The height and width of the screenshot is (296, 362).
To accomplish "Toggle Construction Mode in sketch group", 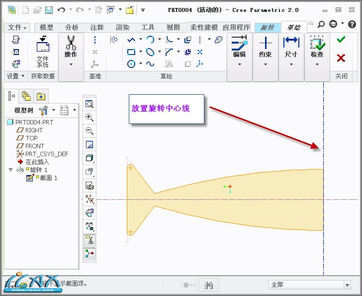I will click(114, 40).
